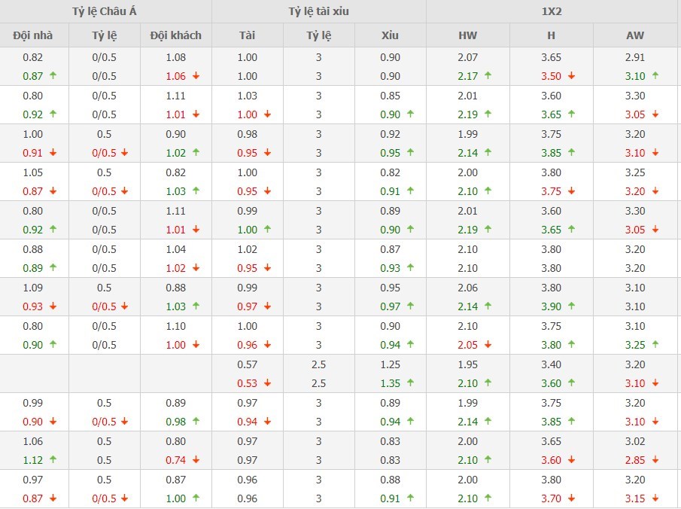The width and height of the screenshot is (681, 509).
Task: Switch to the Tỷ lệ tài xỉu section
Action: [318, 12]
